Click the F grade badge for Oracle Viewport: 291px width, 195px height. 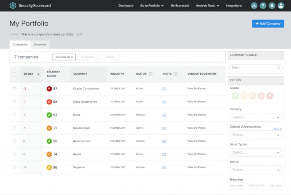[x=49, y=89]
